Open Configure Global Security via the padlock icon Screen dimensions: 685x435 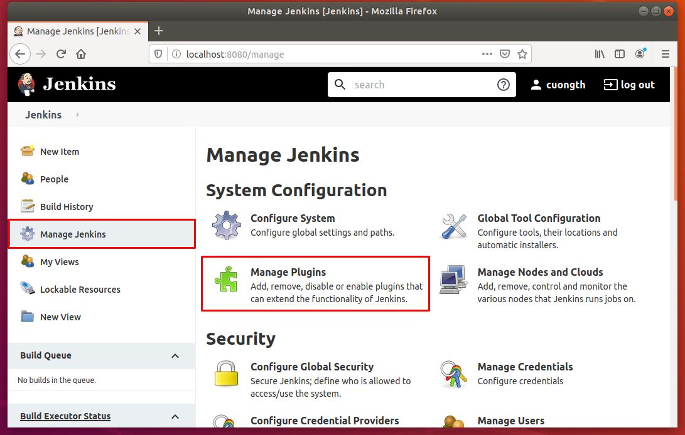pyautogui.click(x=226, y=375)
